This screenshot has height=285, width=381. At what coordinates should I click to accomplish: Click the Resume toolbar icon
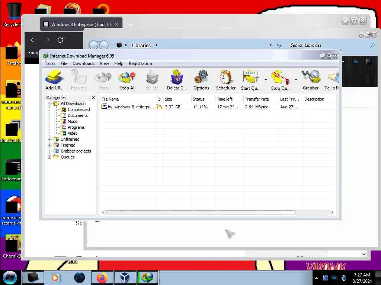coord(79,80)
